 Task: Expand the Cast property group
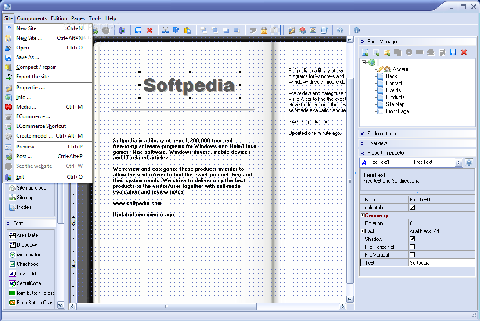362,231
